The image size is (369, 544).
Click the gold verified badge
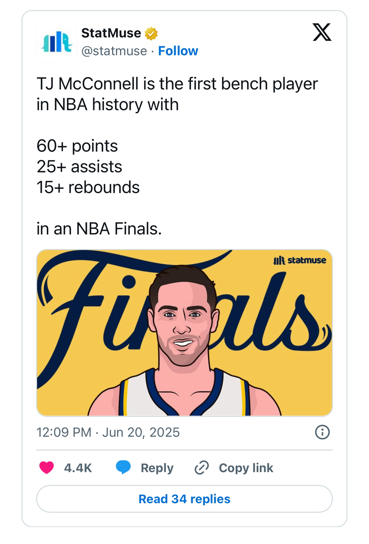tap(151, 34)
